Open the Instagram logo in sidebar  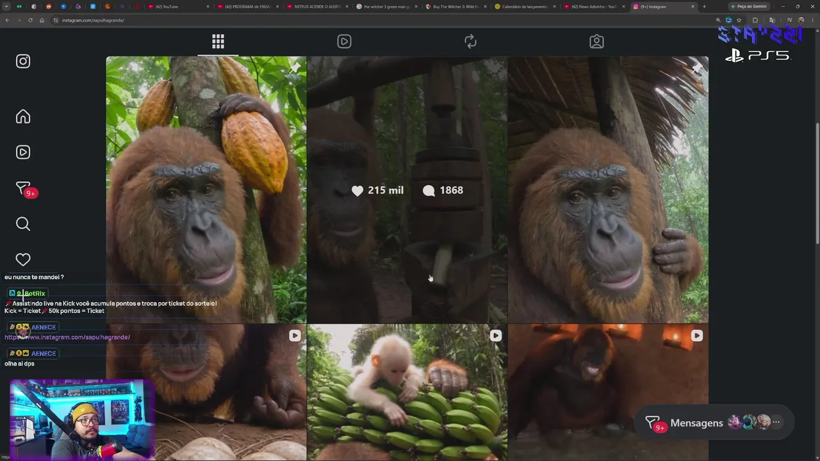(x=23, y=61)
